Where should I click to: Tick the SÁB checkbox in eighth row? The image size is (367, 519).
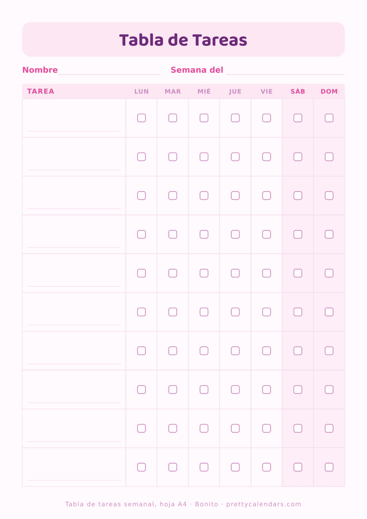point(298,389)
